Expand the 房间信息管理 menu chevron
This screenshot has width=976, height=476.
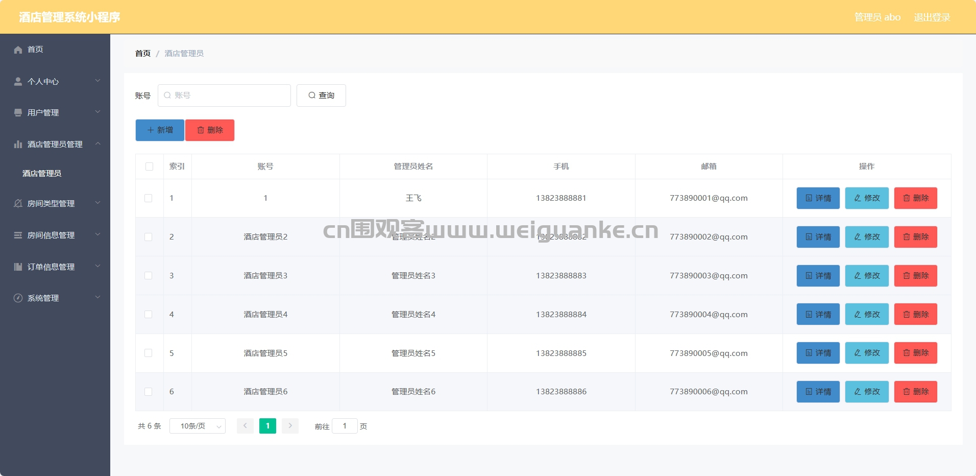pyautogui.click(x=97, y=234)
